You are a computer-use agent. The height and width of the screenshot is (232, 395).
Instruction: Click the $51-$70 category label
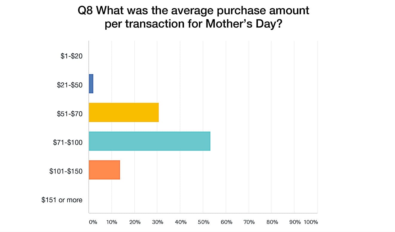point(70,114)
